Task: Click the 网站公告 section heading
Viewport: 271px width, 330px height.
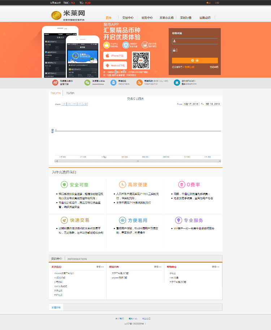Action: (114, 267)
